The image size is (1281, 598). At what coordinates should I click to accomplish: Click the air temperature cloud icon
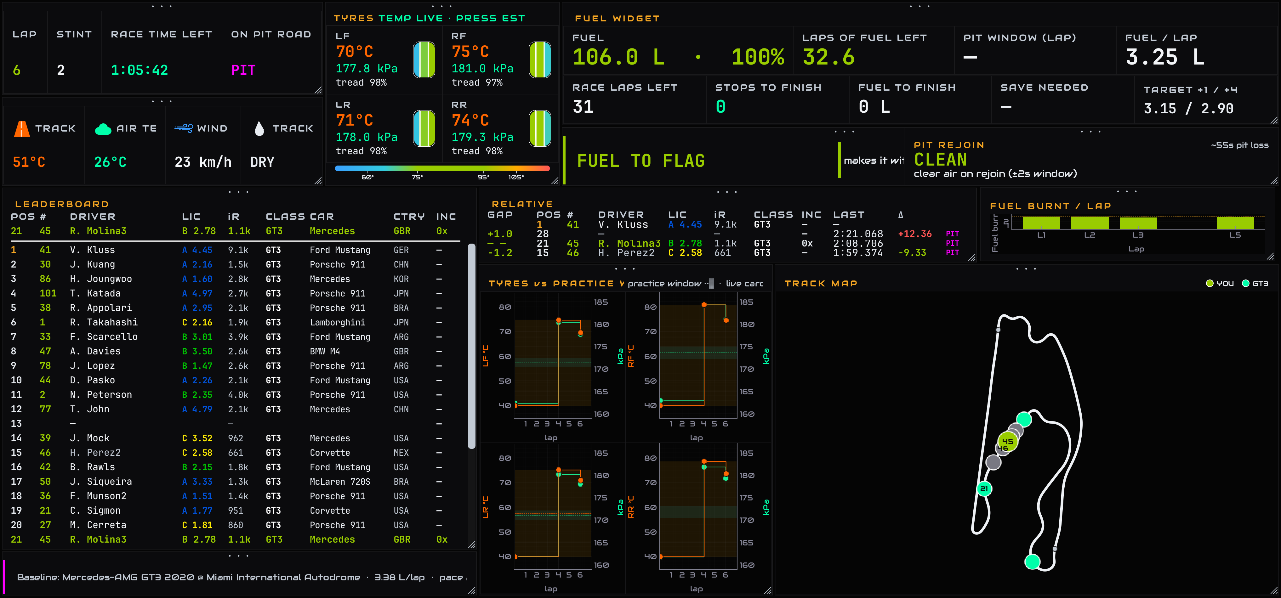click(x=103, y=129)
